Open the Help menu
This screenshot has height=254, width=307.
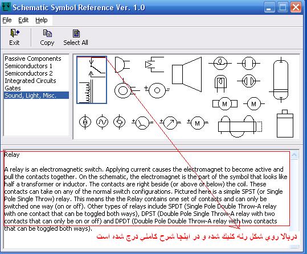[42, 20]
